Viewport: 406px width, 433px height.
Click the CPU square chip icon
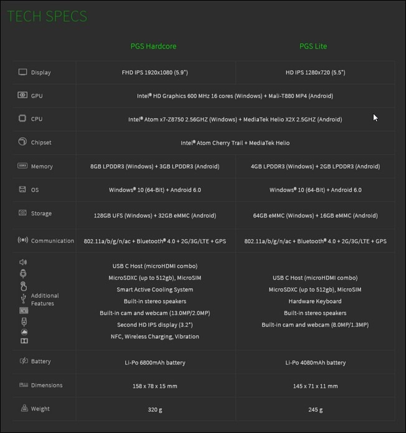click(22, 118)
